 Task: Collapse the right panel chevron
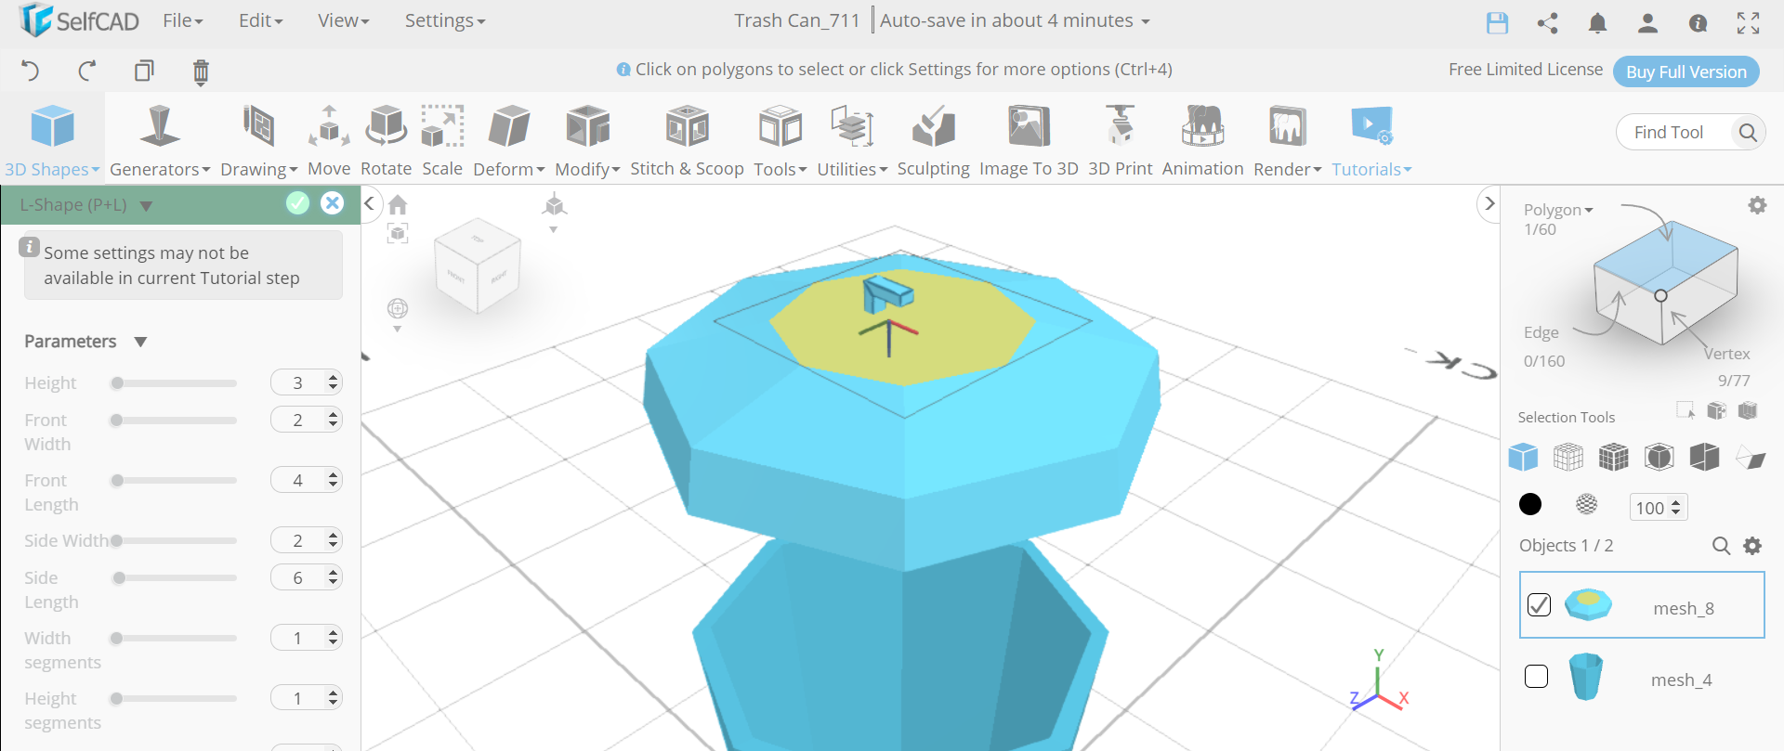(x=1489, y=203)
